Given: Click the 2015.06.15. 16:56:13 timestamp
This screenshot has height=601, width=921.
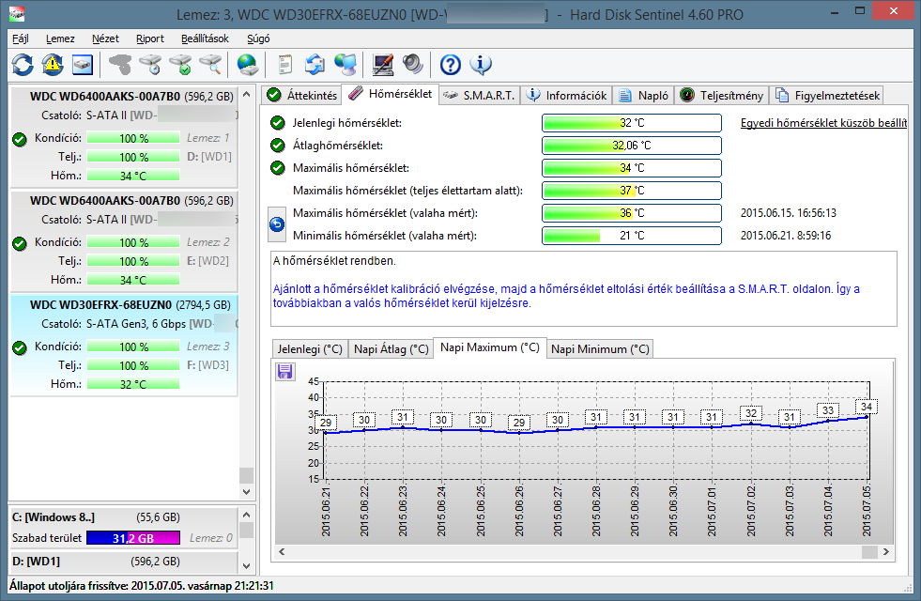Looking at the screenshot, I should tap(789, 213).
